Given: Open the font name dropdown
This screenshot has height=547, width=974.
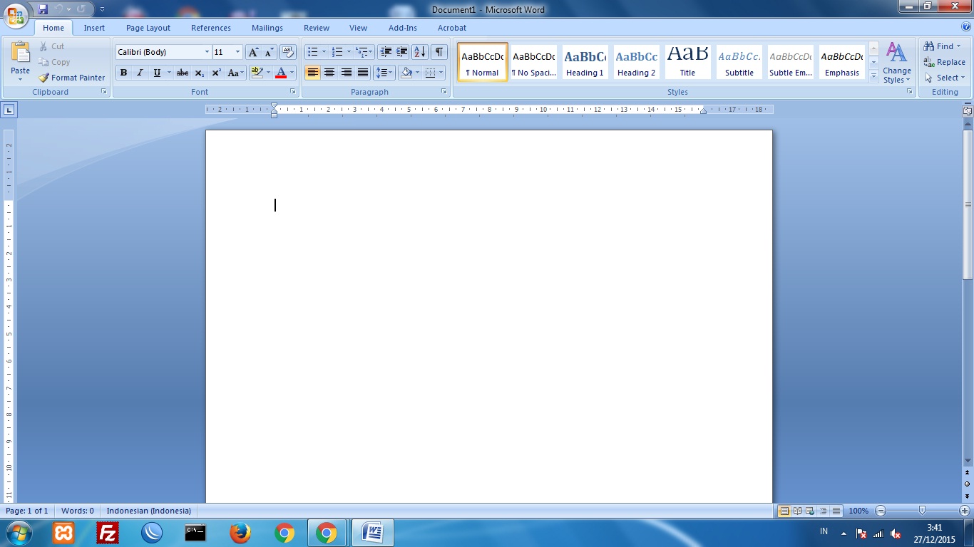Looking at the screenshot, I should point(207,52).
